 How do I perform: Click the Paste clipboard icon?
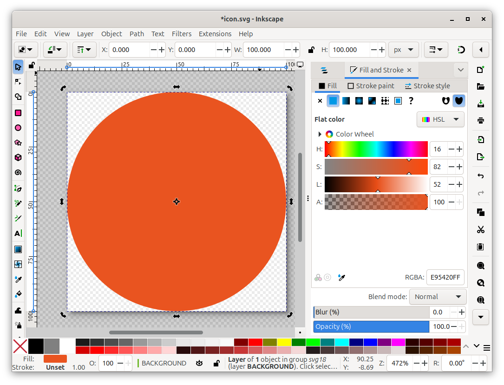click(480, 247)
